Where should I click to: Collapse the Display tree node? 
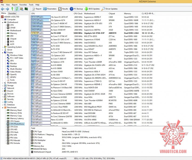(x=2, y=53)
